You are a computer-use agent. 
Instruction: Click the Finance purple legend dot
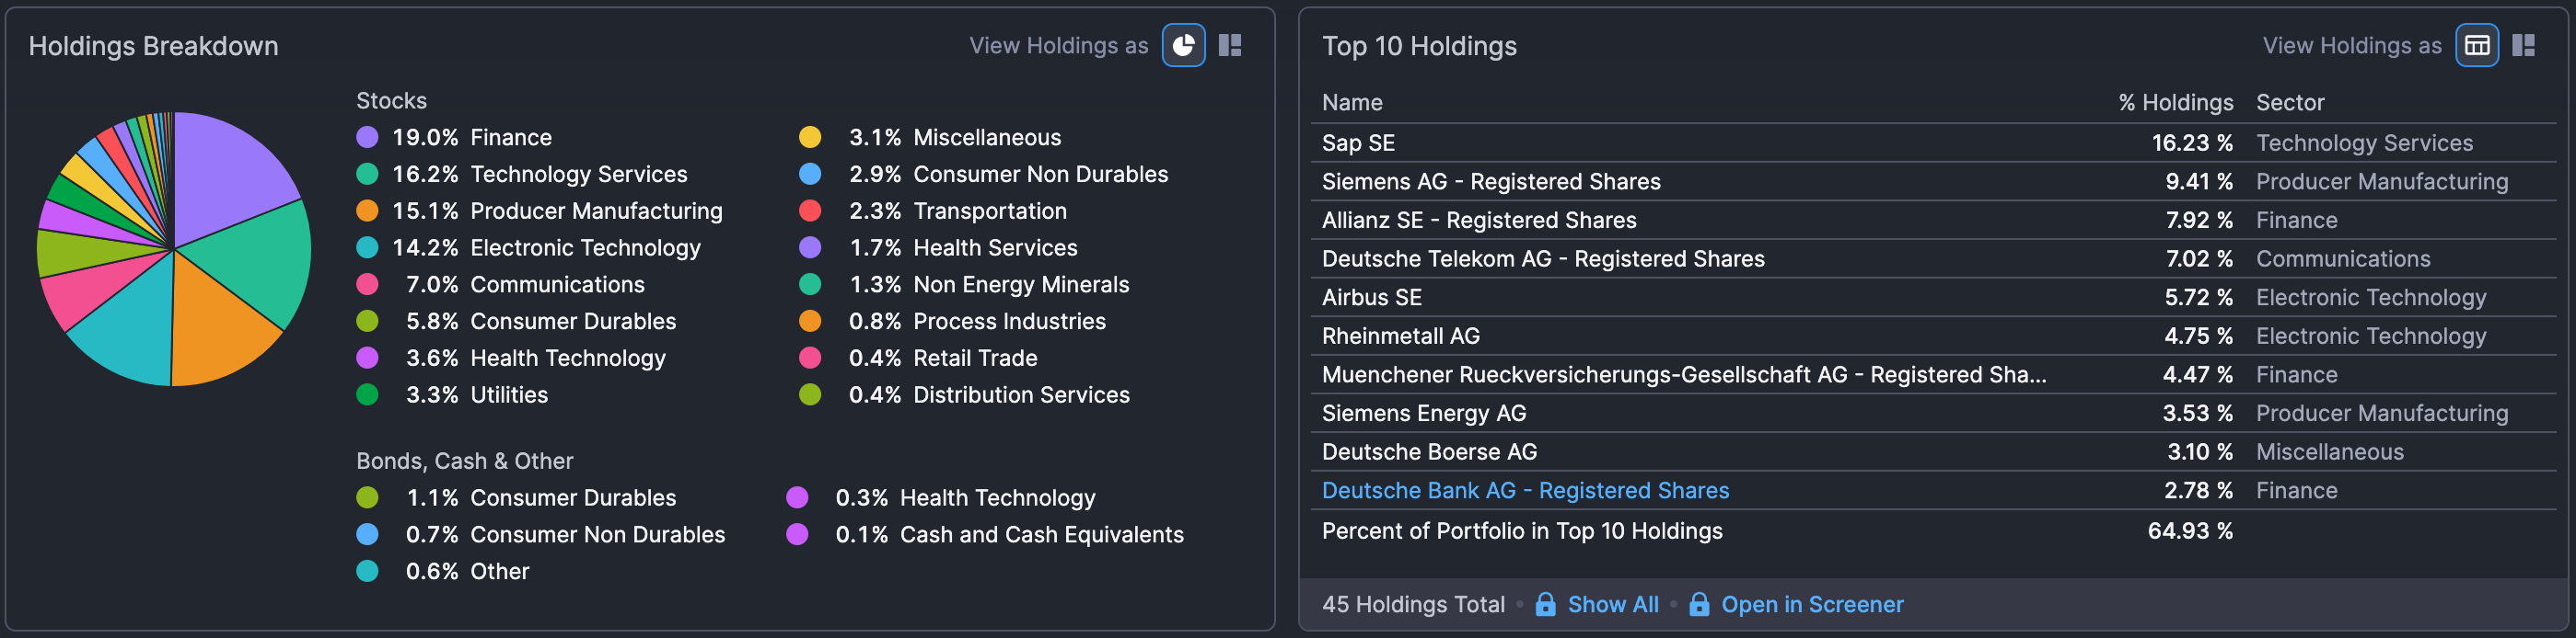[367, 138]
